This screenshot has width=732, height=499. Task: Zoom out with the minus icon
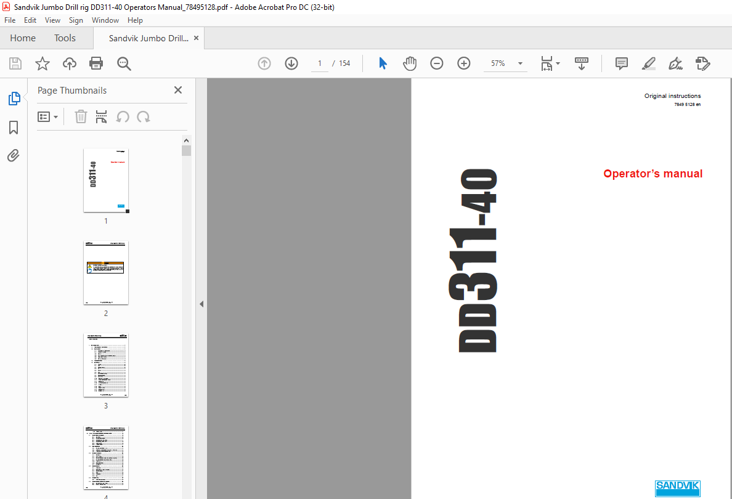436,63
